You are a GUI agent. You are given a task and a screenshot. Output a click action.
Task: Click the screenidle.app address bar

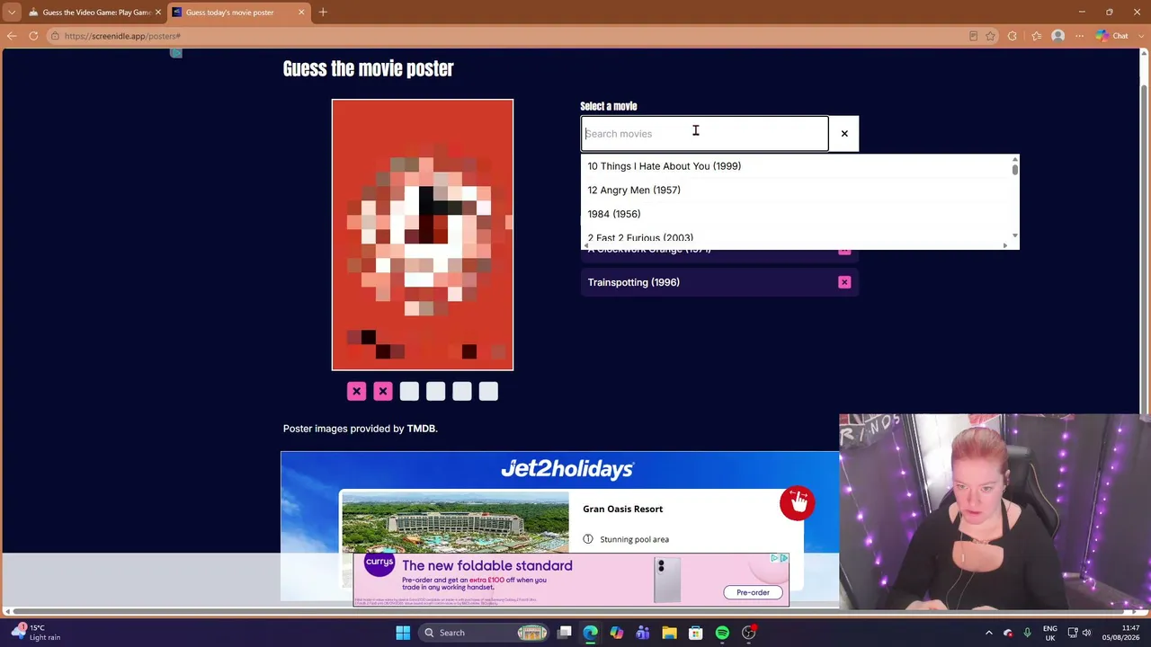pos(504,36)
